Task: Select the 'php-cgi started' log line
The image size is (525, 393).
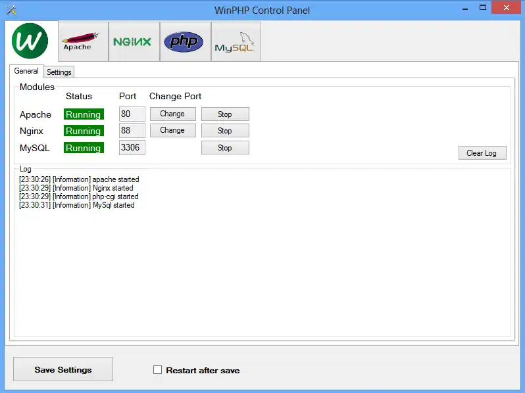Action: click(x=79, y=196)
